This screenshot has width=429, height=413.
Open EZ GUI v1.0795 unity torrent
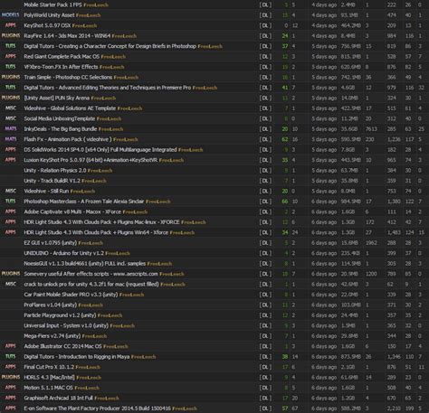pyautogui.click(x=50, y=243)
